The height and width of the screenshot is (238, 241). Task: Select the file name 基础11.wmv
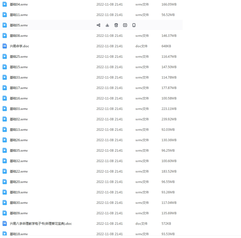[x=19, y=15]
